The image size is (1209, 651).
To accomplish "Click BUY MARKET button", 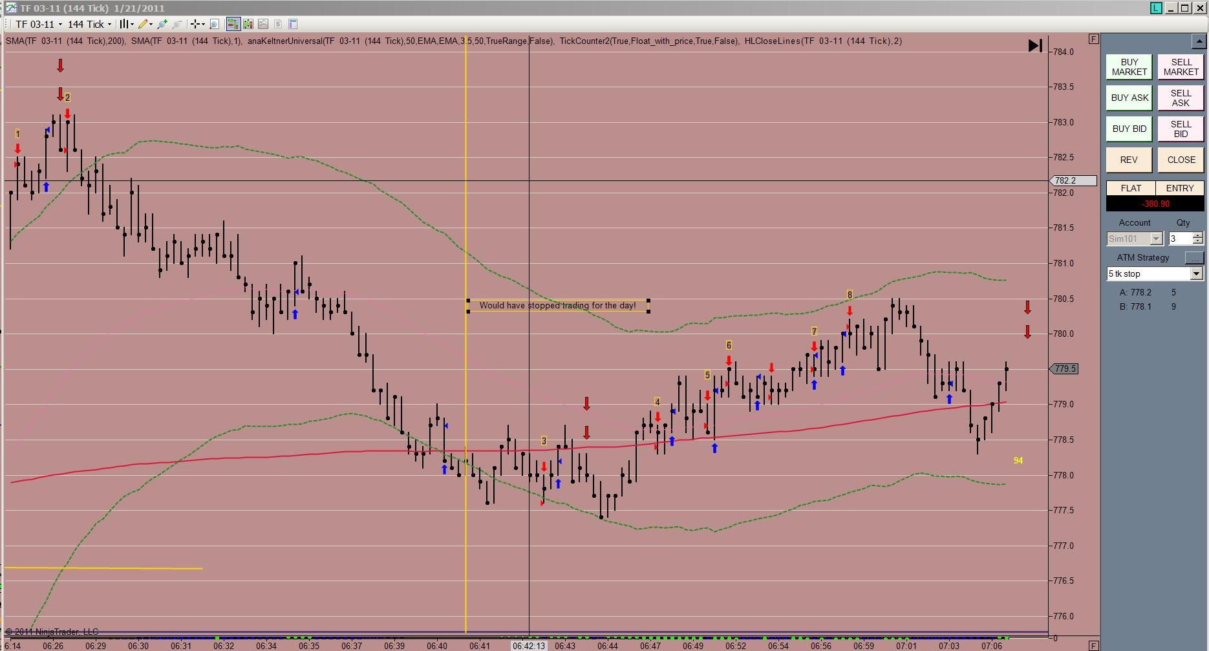I will point(1129,67).
